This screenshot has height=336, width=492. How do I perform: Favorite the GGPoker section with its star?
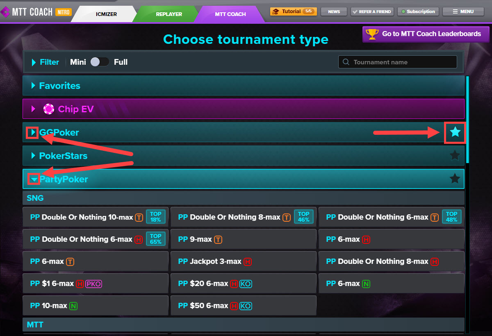coord(455,132)
